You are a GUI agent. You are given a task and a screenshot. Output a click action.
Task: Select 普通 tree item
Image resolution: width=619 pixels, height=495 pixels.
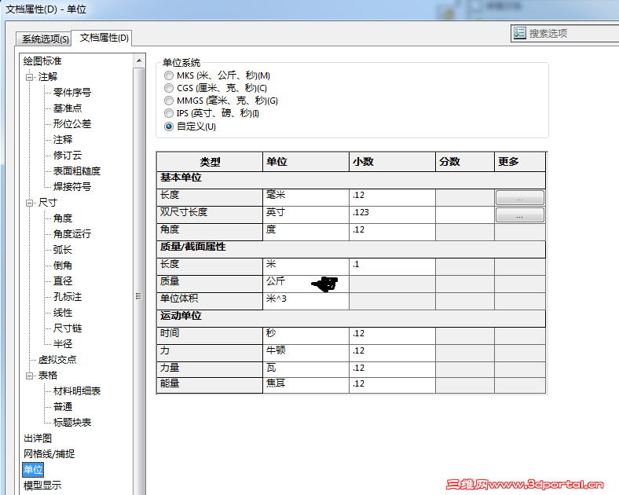coord(63,407)
